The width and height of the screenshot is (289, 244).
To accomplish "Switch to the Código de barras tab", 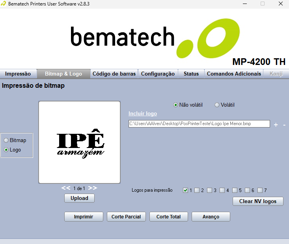I will click(114, 74).
